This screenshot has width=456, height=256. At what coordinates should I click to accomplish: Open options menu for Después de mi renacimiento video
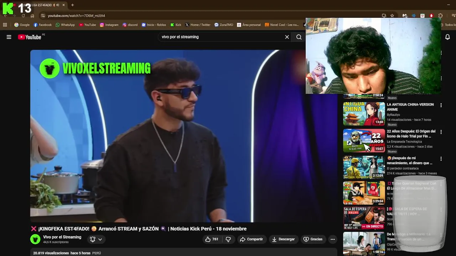(441, 159)
